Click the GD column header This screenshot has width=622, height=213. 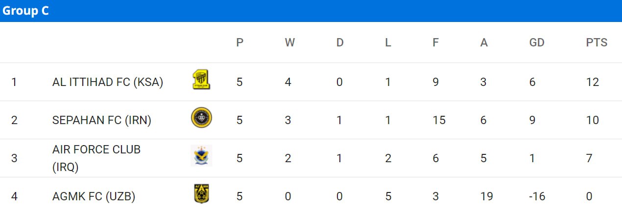coord(537,43)
